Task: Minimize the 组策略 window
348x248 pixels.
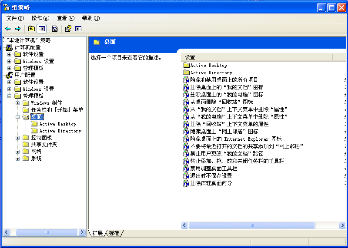Action: [321, 8]
